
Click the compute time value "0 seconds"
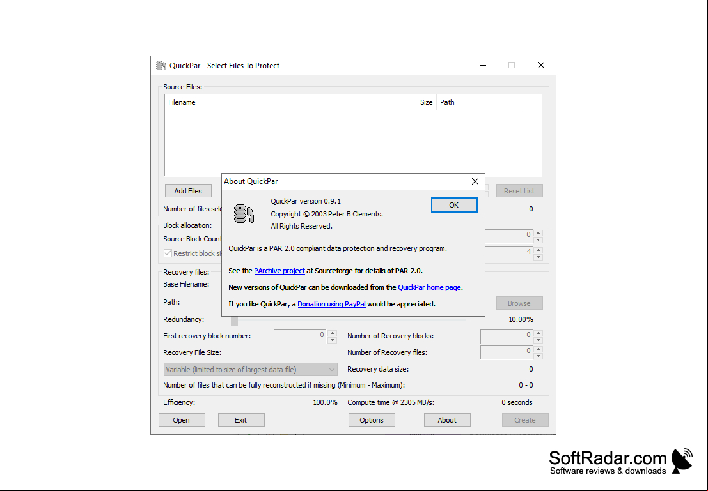tap(517, 402)
